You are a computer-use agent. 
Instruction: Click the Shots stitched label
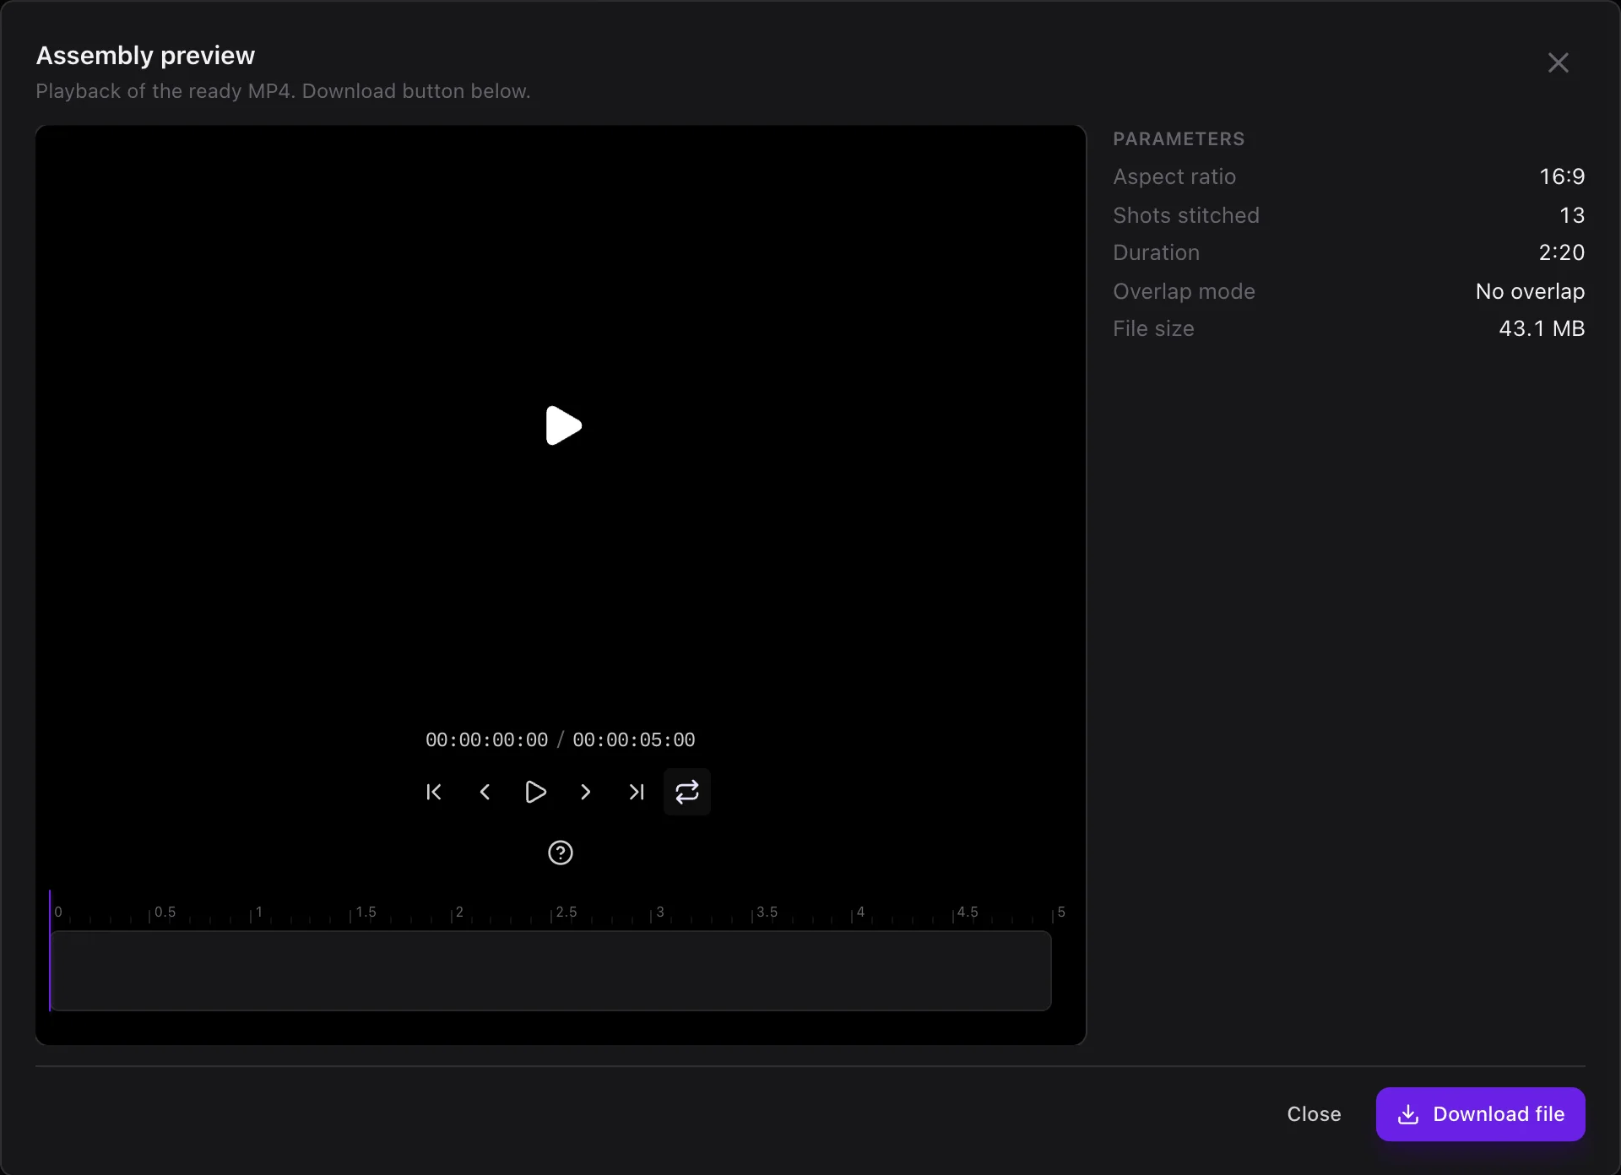(1186, 215)
